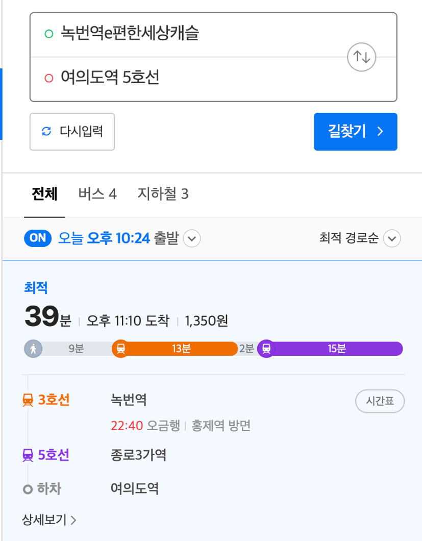Open the 최적 경로순 sort dropdown
The height and width of the screenshot is (541, 422).
360,238
